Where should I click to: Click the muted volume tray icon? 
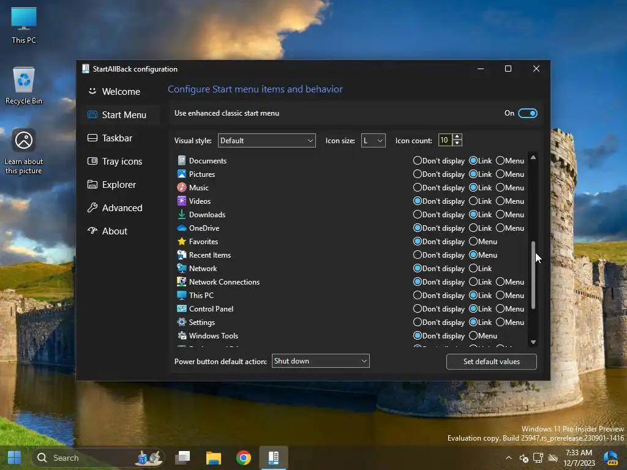click(524, 458)
